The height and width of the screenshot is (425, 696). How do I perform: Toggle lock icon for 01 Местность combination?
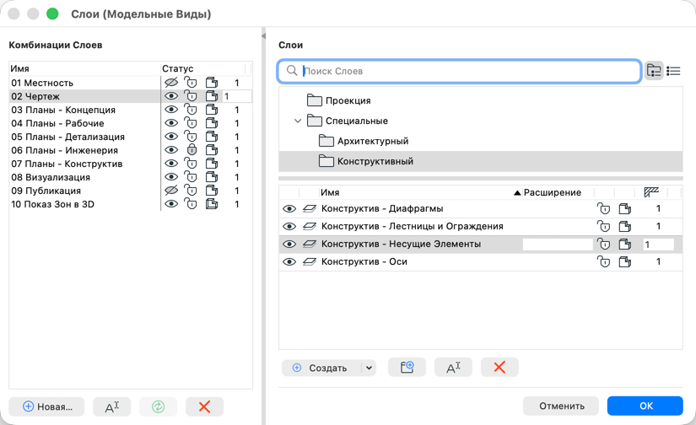coord(191,83)
